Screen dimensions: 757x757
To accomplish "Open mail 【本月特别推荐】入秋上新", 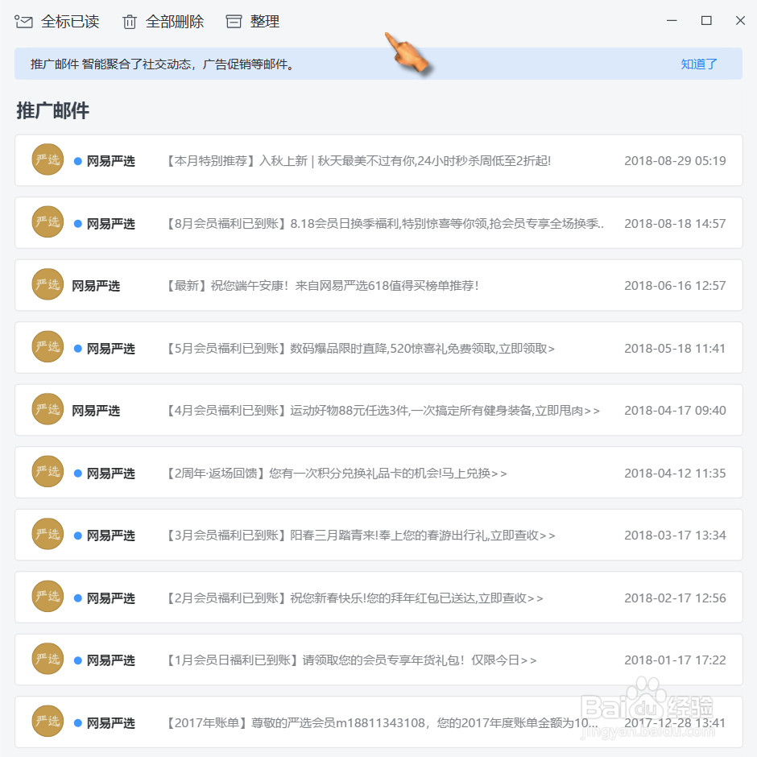I will pyautogui.click(x=378, y=160).
